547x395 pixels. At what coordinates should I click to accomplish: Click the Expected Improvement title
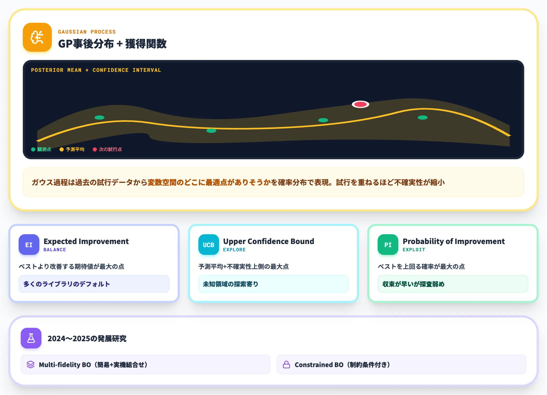pos(86,241)
